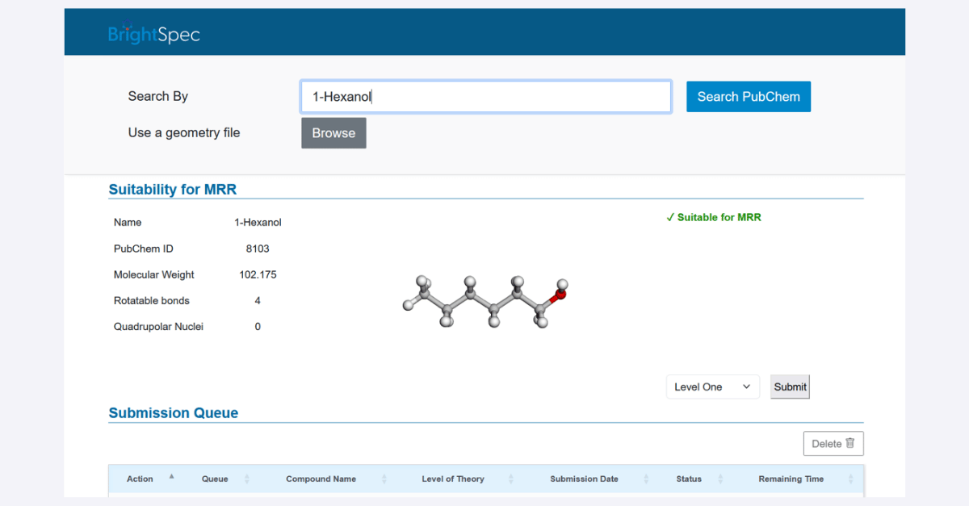Click the 'Submission Queue' heading
Viewport: 969px width, 506px height.
pos(174,412)
